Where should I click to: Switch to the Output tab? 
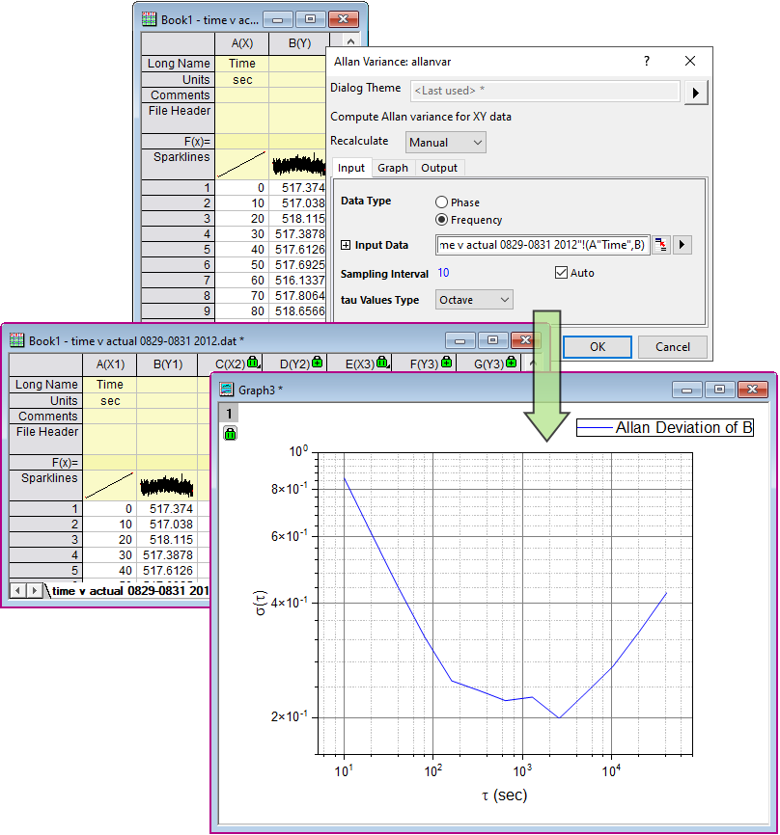click(x=439, y=168)
